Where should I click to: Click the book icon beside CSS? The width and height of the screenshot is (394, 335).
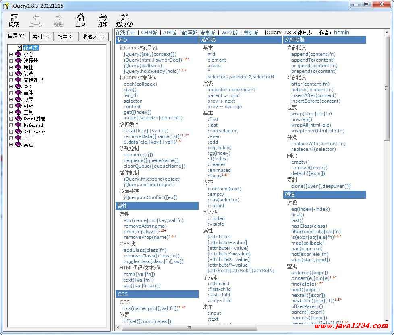pyautogui.click(x=19, y=86)
